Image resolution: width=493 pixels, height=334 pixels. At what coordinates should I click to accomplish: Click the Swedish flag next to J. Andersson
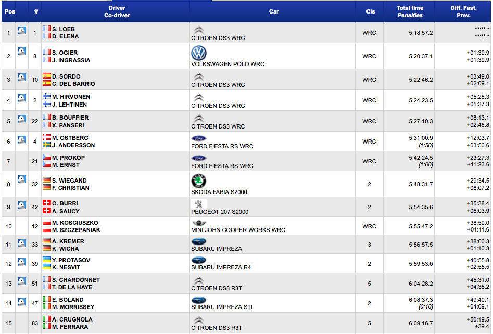[x=47, y=145]
